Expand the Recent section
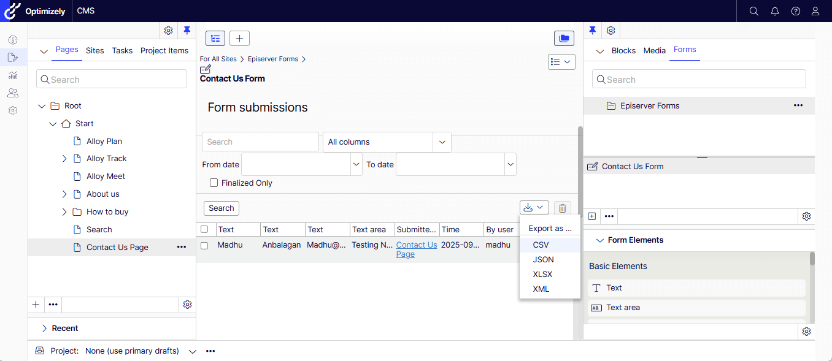 [x=44, y=329]
